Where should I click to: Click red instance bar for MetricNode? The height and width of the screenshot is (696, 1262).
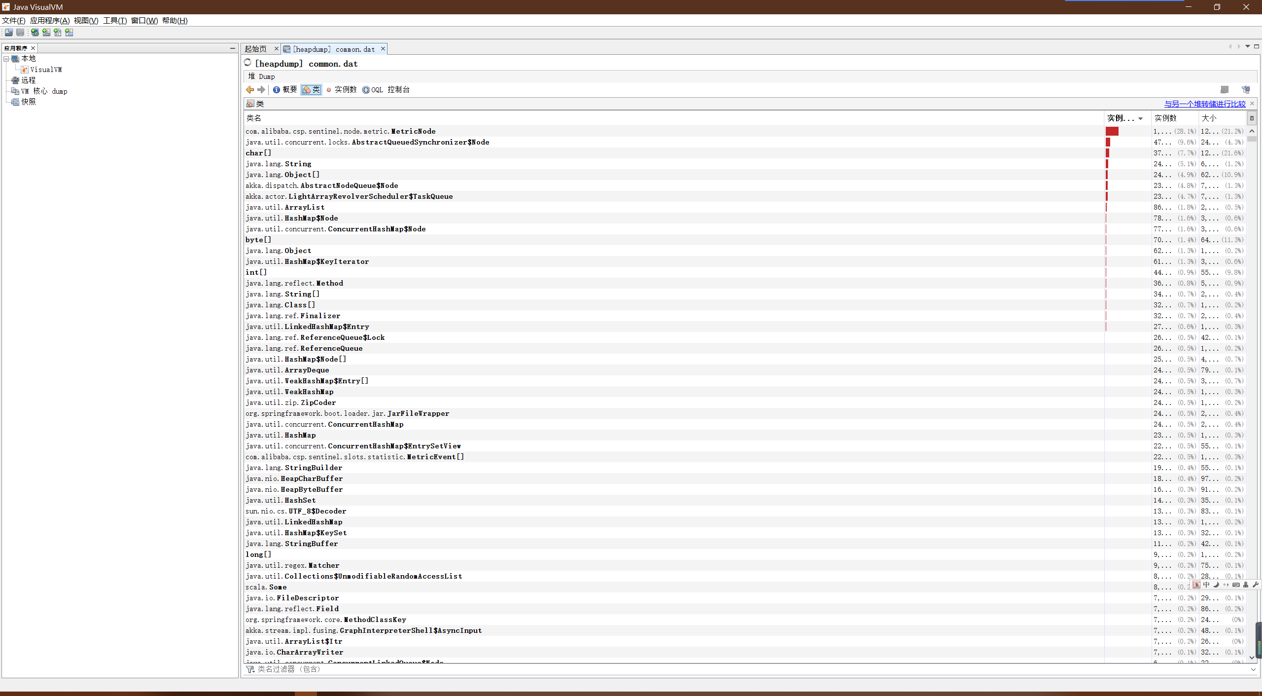click(1112, 131)
